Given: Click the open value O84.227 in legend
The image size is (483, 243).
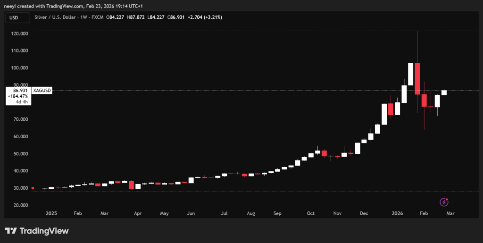Looking at the screenshot, I should (116, 17).
